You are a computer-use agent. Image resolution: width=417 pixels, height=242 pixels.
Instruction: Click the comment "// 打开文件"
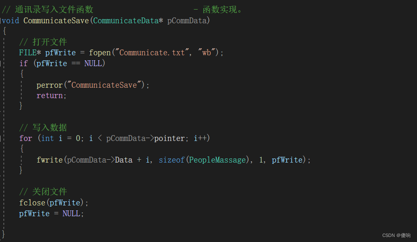(43, 42)
